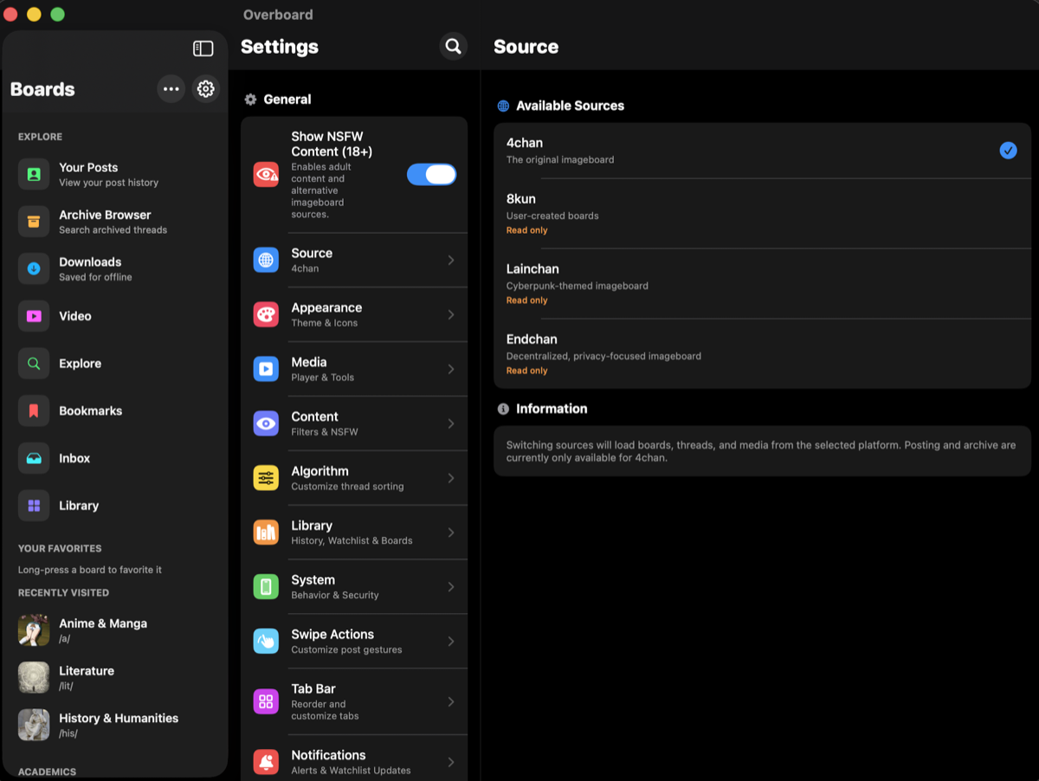Select 4chan in Available Sources
This screenshot has width=1039, height=781.
click(x=762, y=149)
